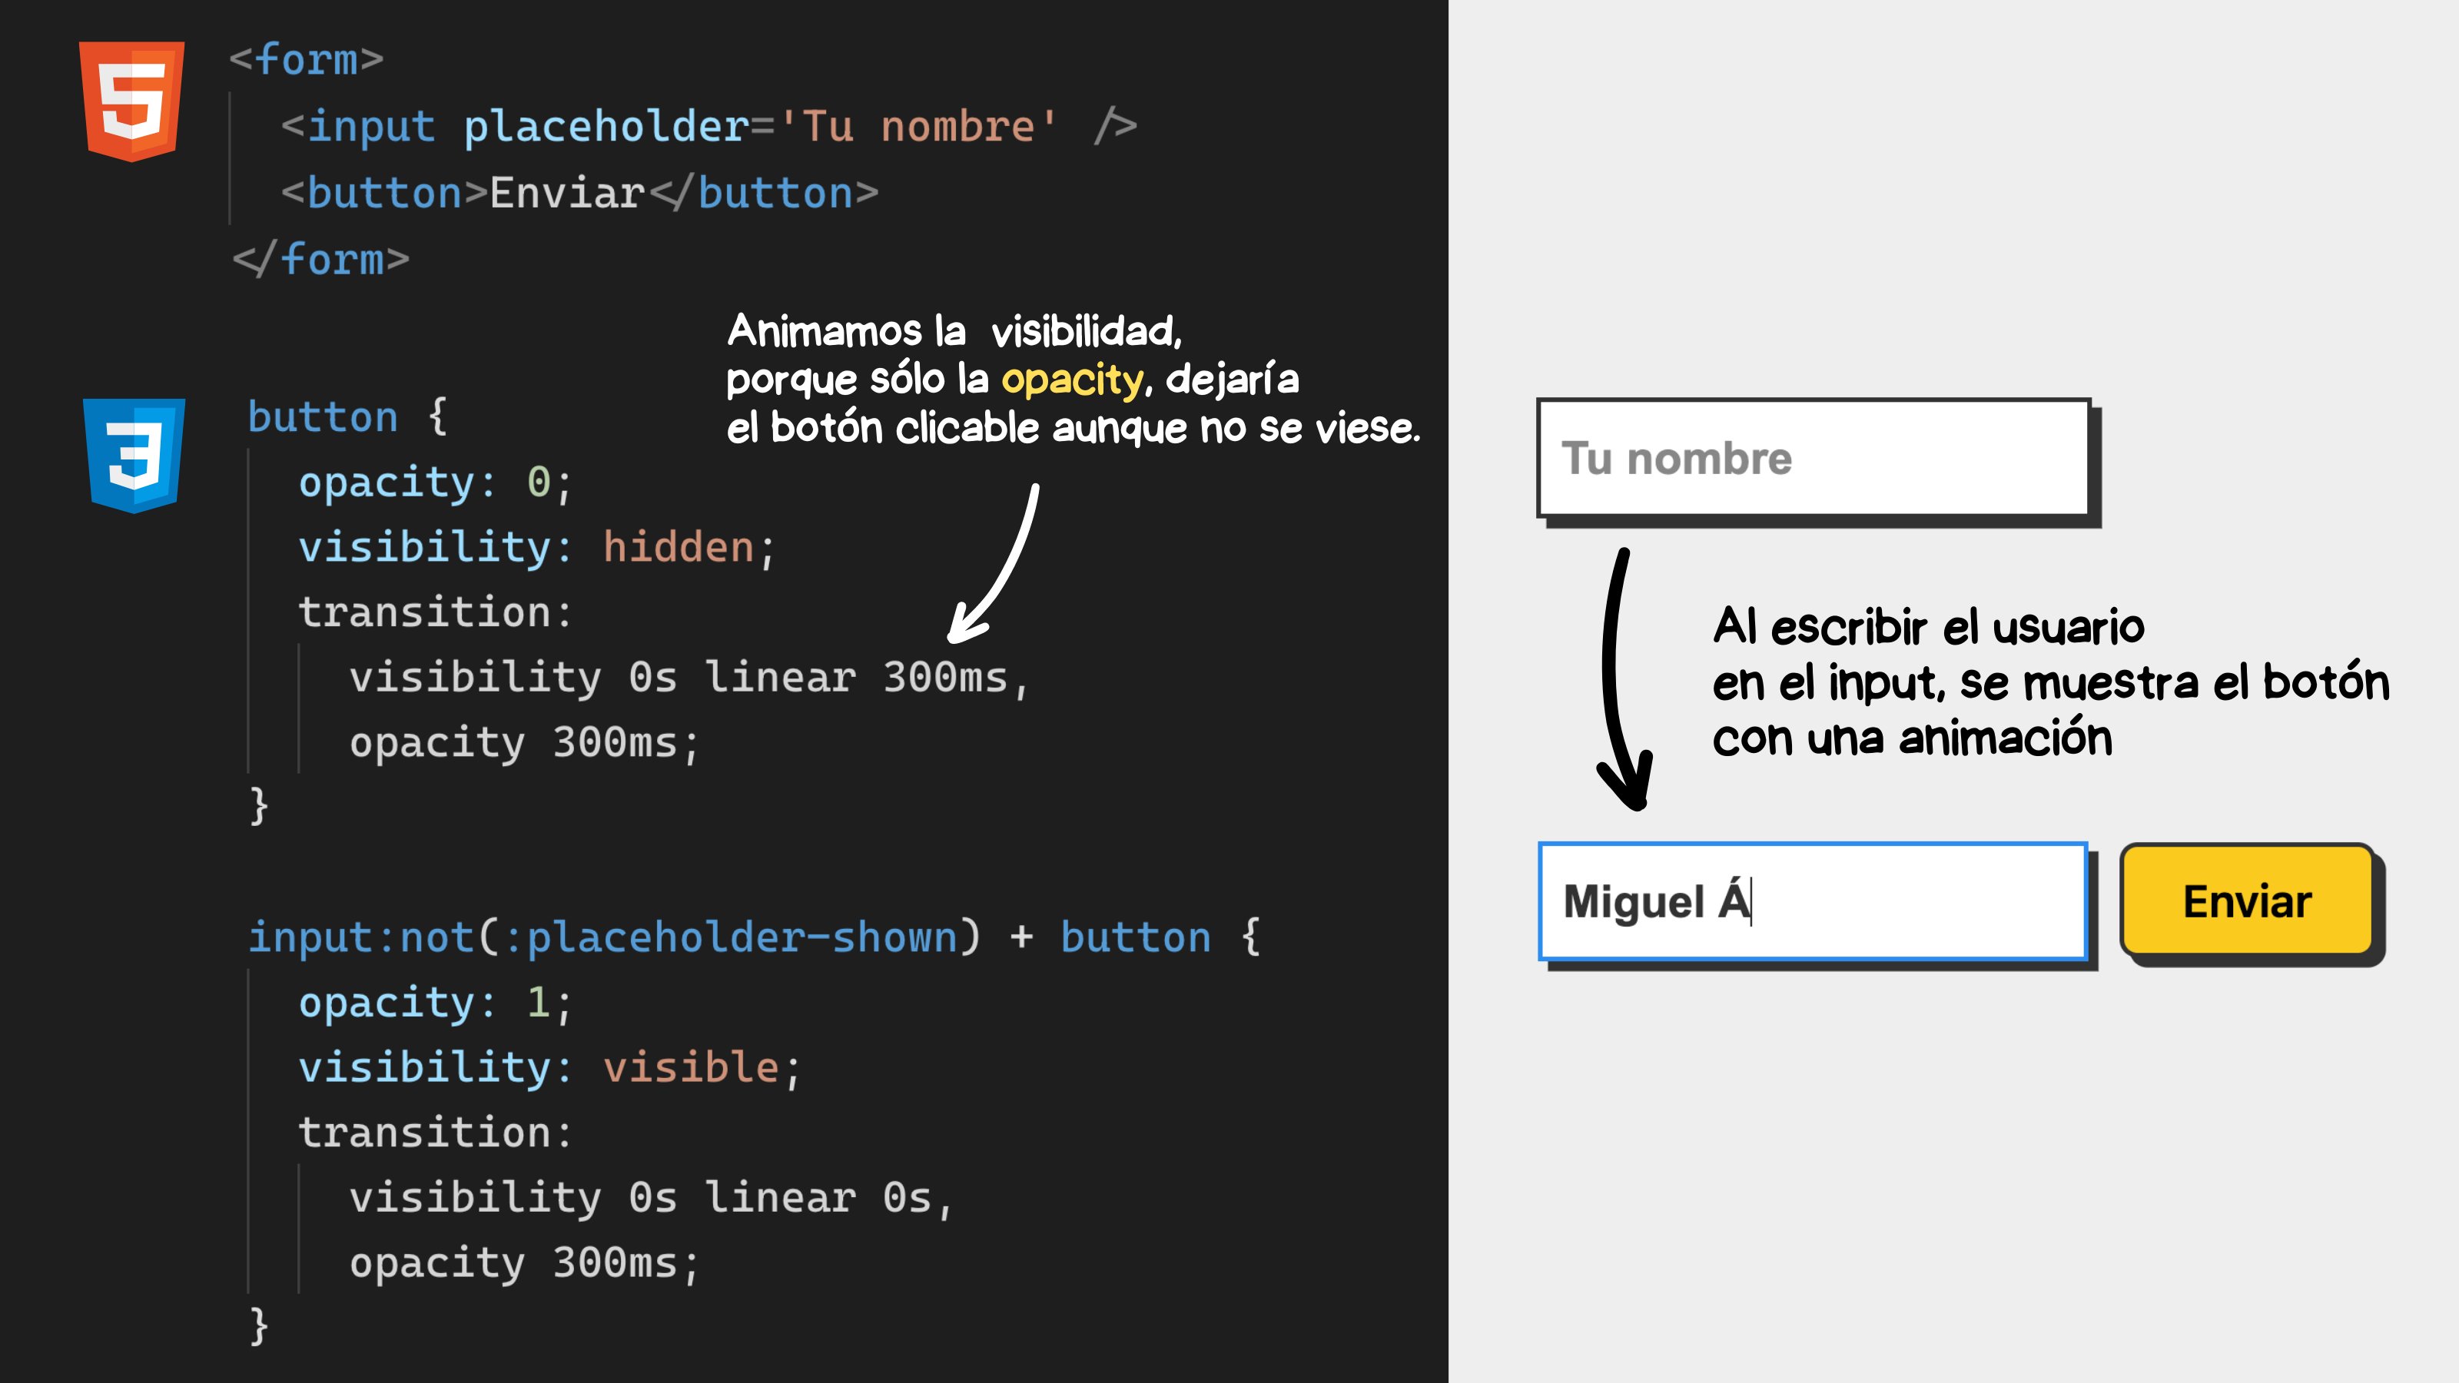
Task: Click the 'visibility: visible;' declaration
Action: 549,1067
